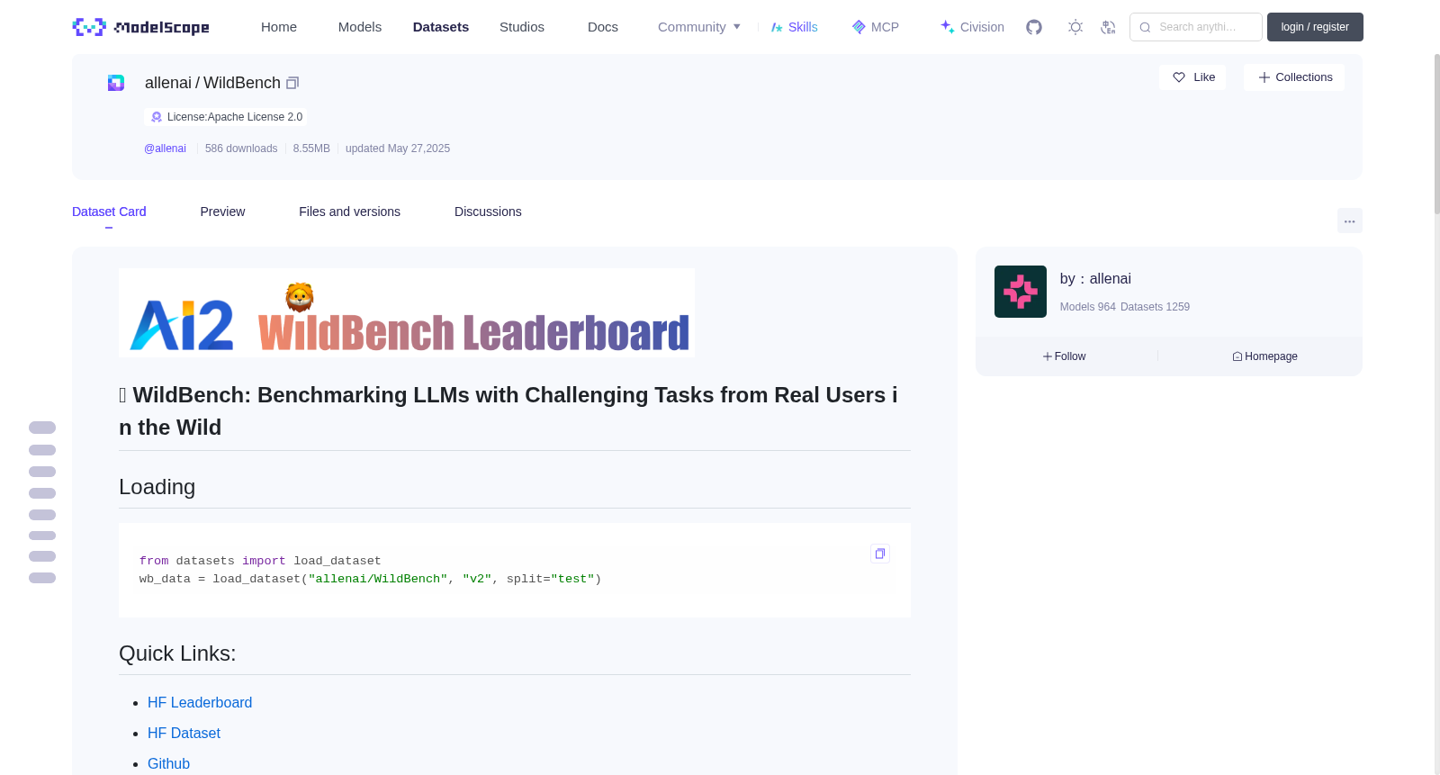Switch language with the translate icon
This screenshot has height=775, width=1440.
pyautogui.click(x=1108, y=27)
